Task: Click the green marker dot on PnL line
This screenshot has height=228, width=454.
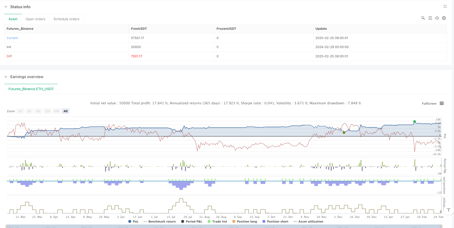Action: [414, 122]
